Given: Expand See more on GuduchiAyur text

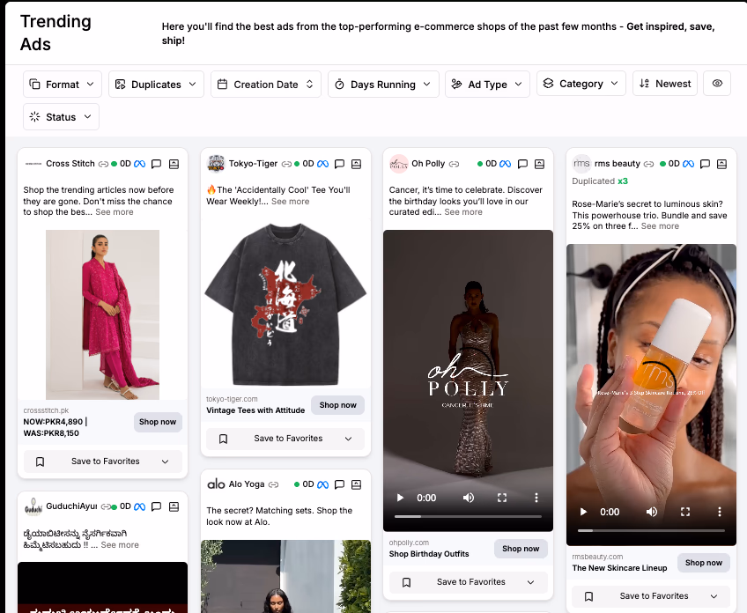Looking at the screenshot, I should 120,545.
